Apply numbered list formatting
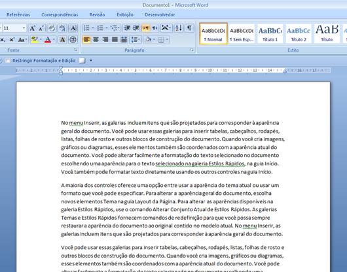 tap(100, 28)
